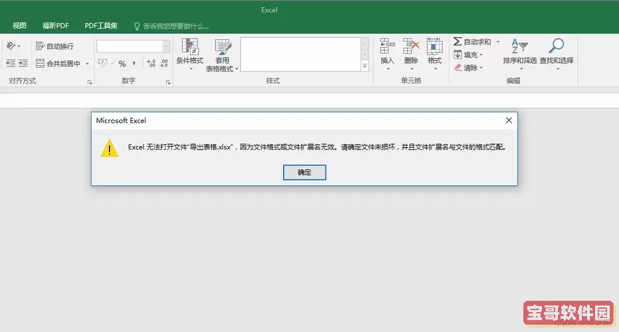Screen dimensions: 619x332
Task: Decrease decimal places
Action: [x=164, y=63]
